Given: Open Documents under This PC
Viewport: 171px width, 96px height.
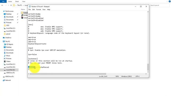Looking at the screenshot, I should coord(10,50).
